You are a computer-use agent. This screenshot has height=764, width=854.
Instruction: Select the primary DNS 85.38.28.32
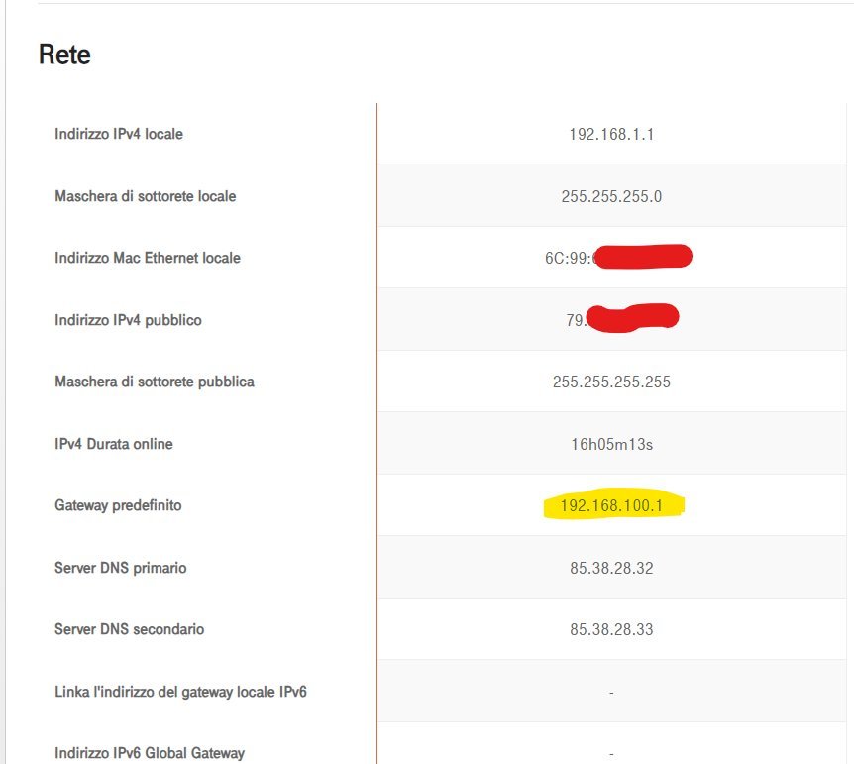tap(611, 568)
